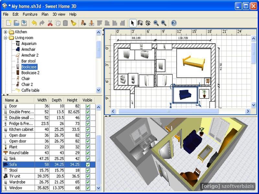Open the File menu

(6, 14)
